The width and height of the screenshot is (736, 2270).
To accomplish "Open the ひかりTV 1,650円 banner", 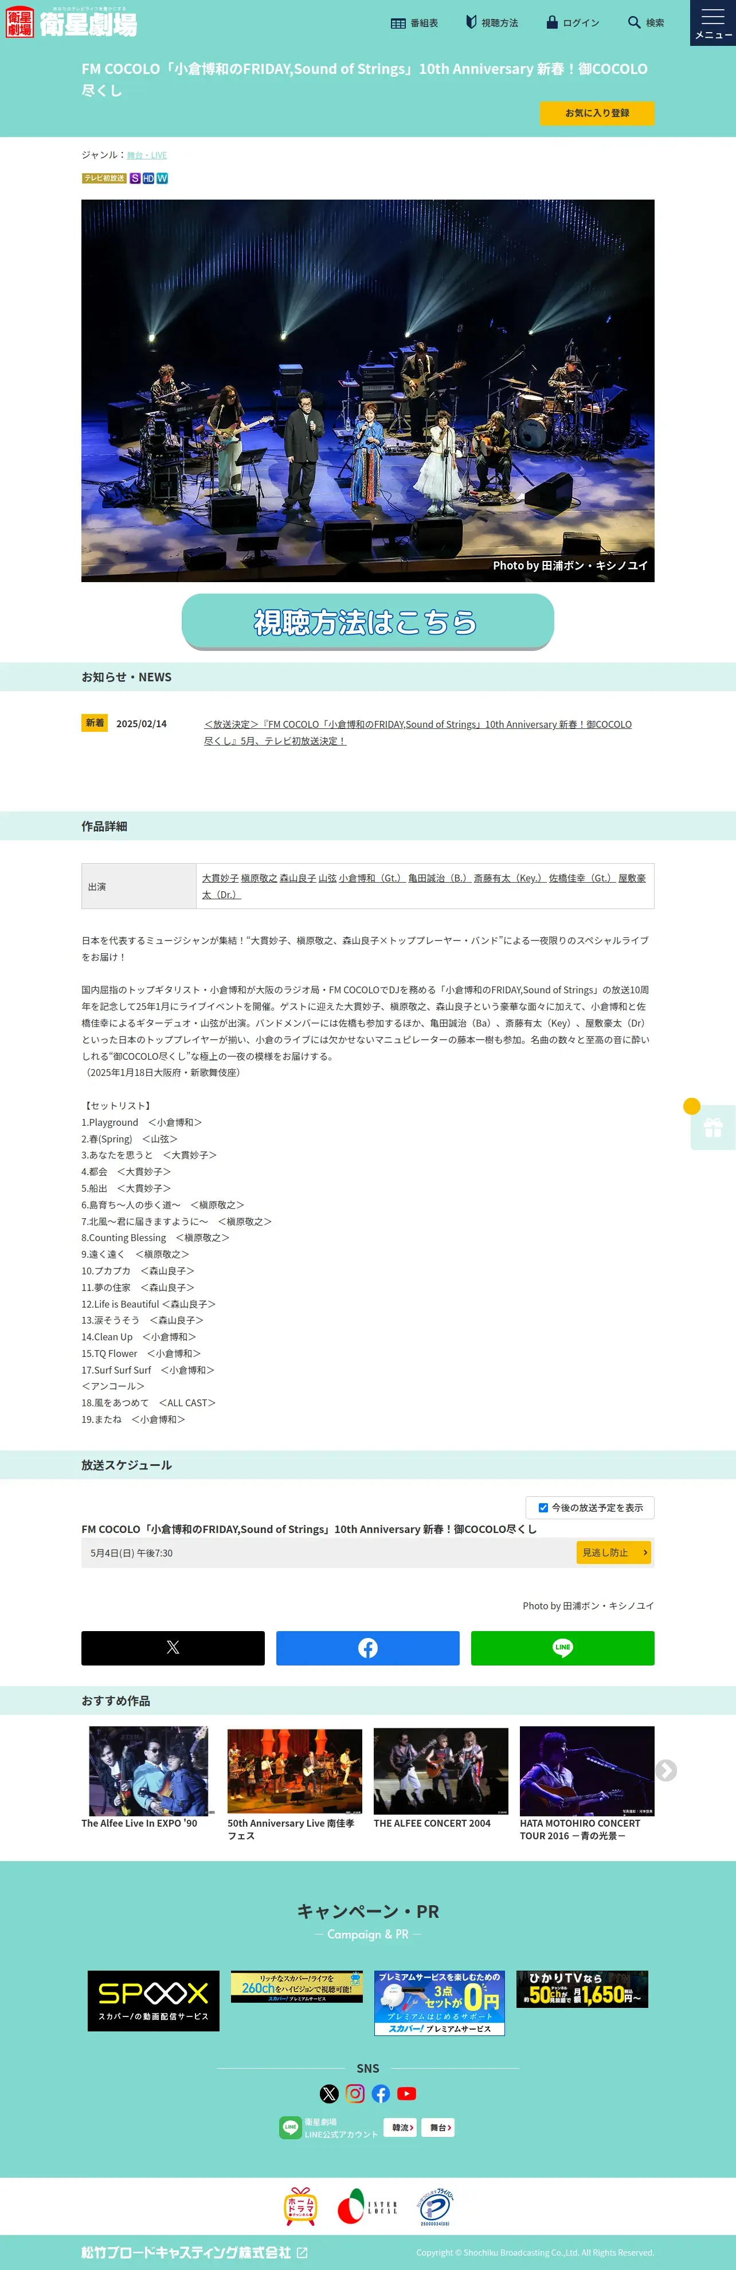I will pyautogui.click(x=582, y=1990).
